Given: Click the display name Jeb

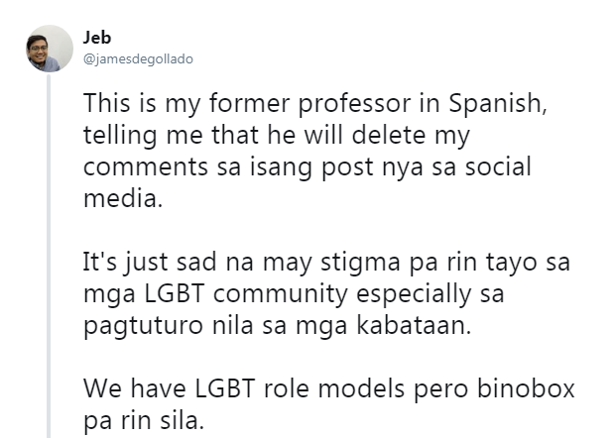Looking at the screenshot, I should click(97, 38).
